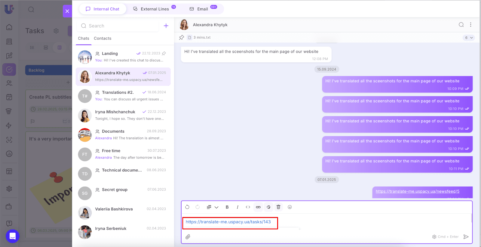This screenshot has height=247, width=481.
Task: Open chat options three-dot menu
Action: coord(471,25)
